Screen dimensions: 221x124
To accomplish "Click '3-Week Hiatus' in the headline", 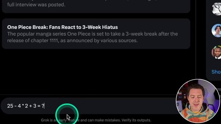I will (100, 27).
